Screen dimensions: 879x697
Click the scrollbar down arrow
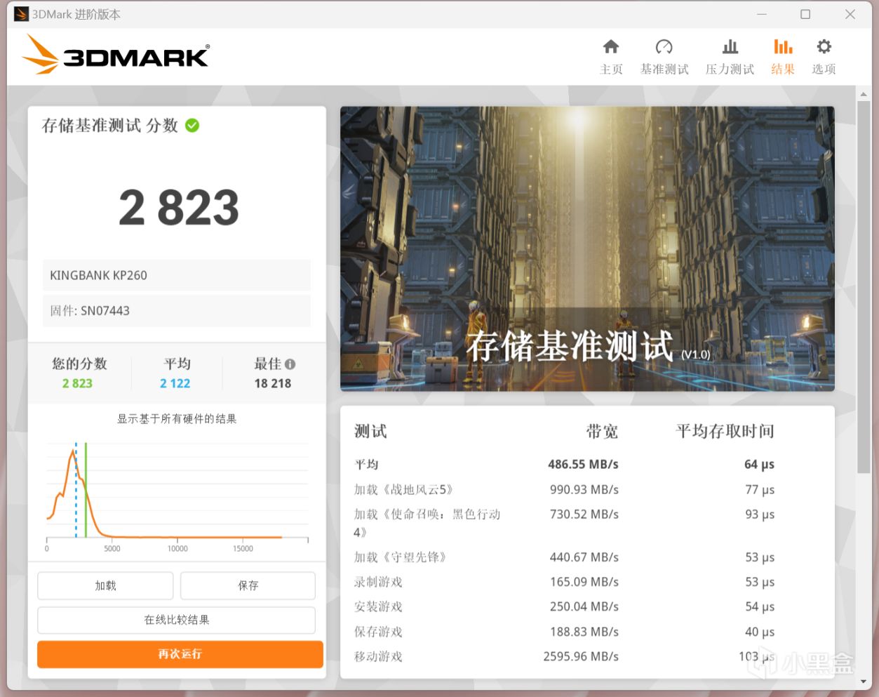click(x=864, y=682)
